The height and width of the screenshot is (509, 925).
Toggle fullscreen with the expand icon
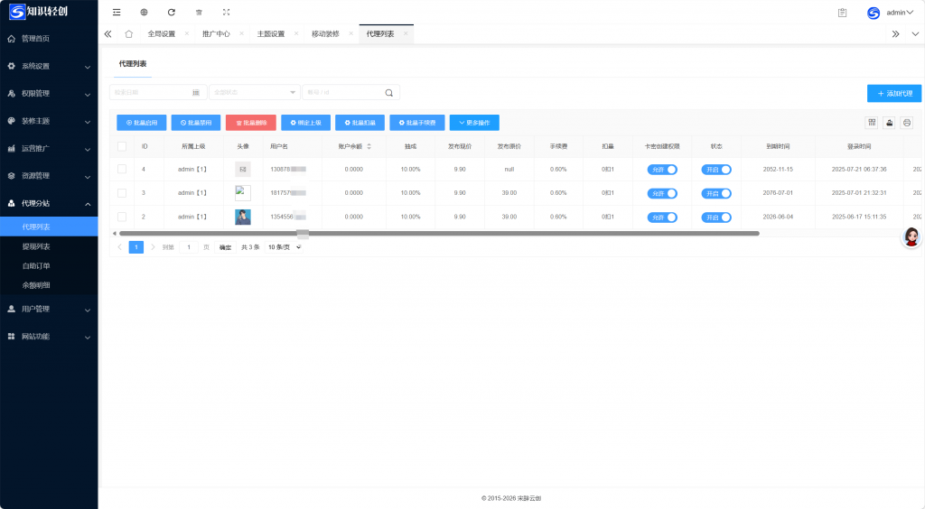click(x=226, y=13)
